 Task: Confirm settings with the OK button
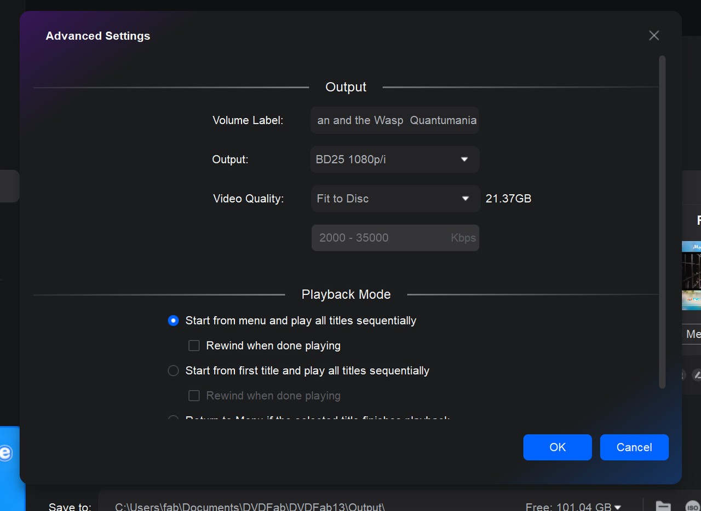click(557, 447)
